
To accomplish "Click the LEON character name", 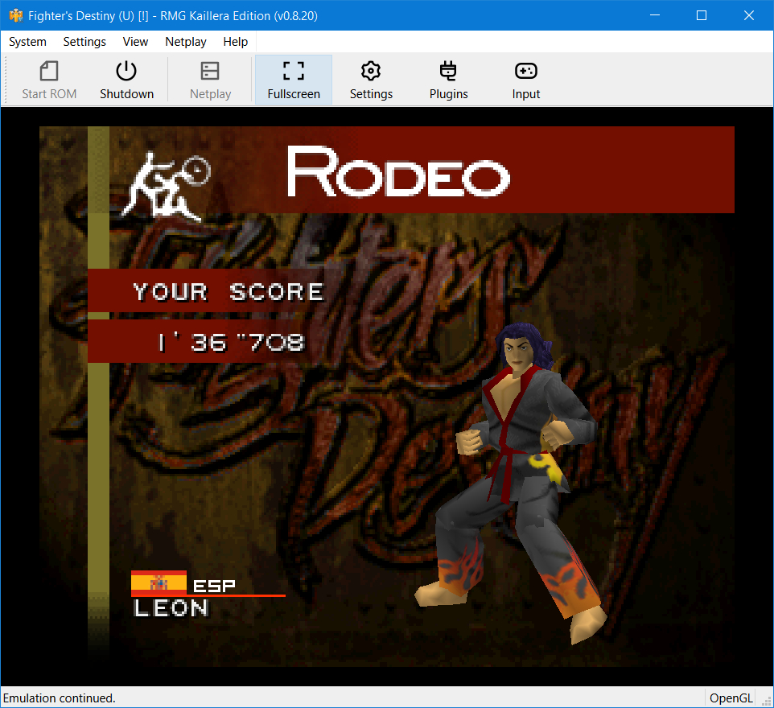I will [171, 608].
